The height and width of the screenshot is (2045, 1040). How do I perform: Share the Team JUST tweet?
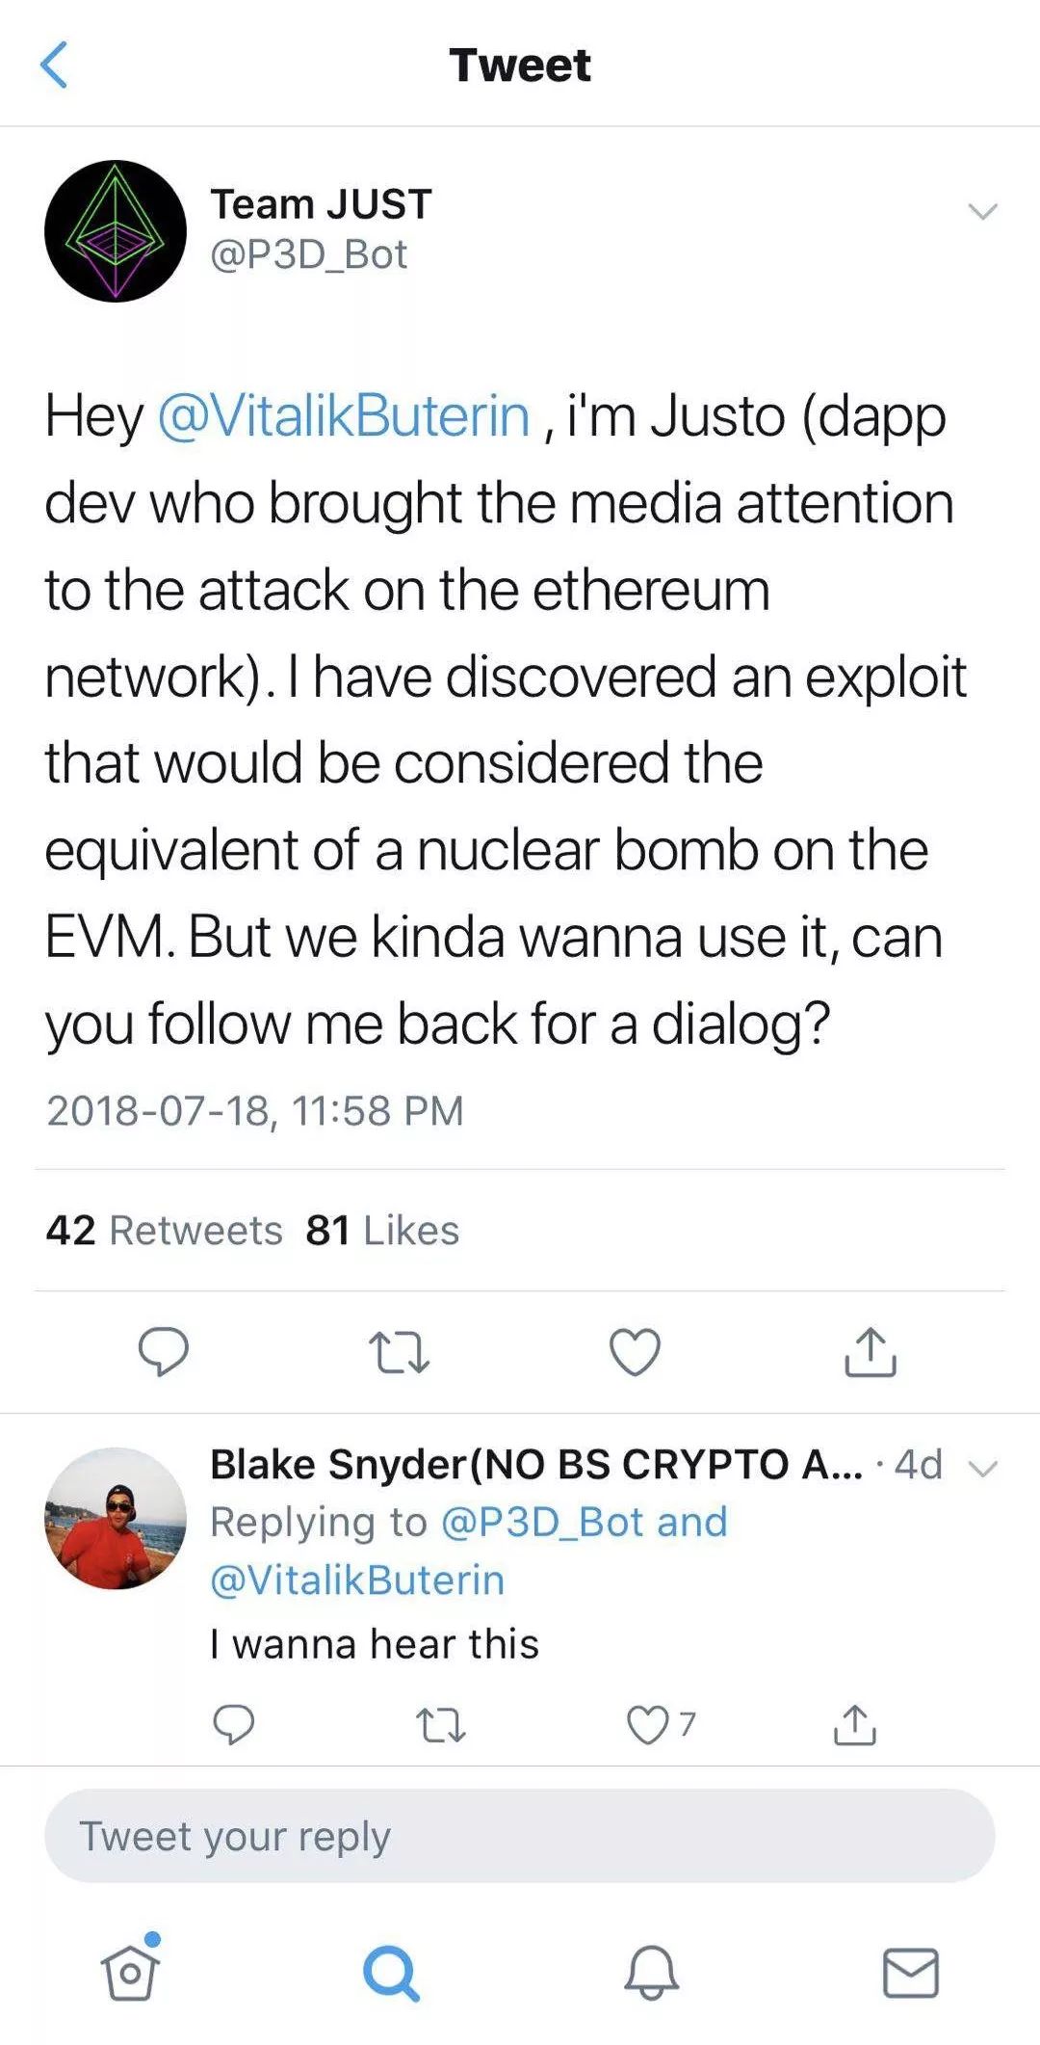(x=871, y=1351)
